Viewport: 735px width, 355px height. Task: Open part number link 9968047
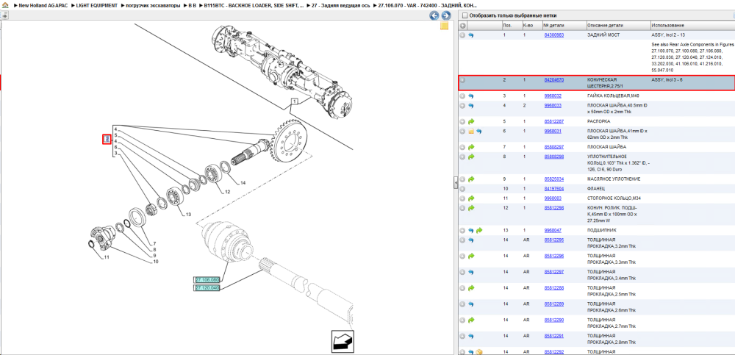tap(552, 231)
